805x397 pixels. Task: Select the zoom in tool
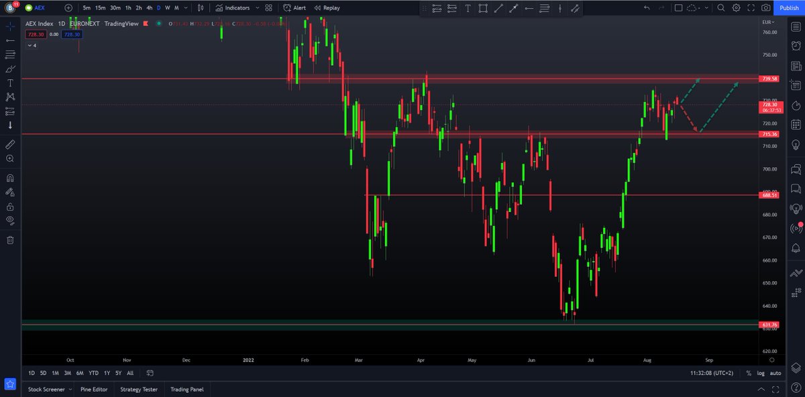pyautogui.click(x=10, y=159)
